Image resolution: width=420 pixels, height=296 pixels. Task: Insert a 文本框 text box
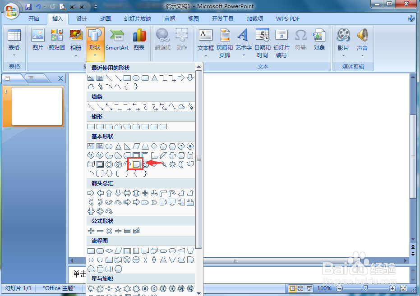point(206,43)
